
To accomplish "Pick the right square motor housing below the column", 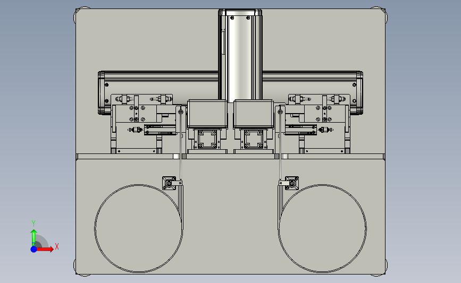I will (x=254, y=114).
